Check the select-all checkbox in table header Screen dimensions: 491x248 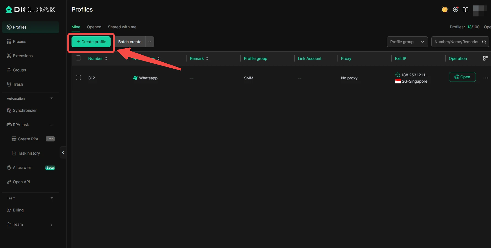click(78, 58)
